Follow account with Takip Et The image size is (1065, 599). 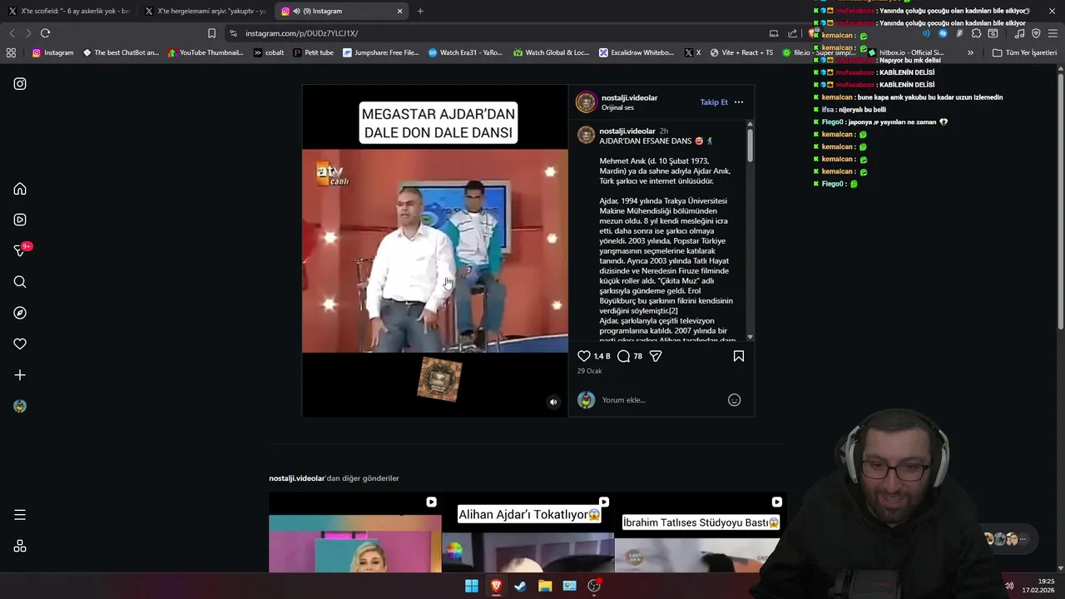(714, 102)
